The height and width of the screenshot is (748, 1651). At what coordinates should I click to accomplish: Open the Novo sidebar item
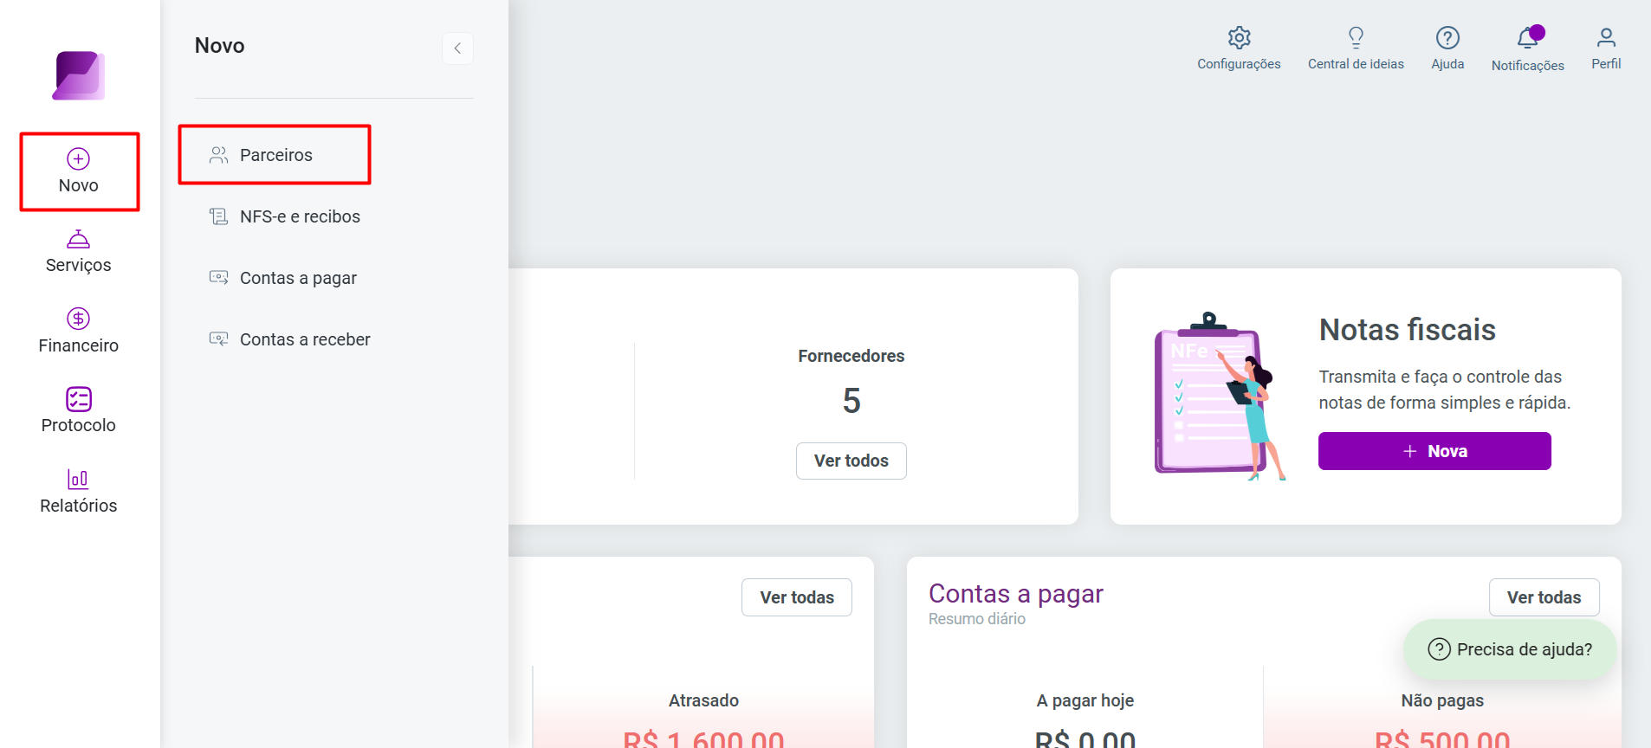click(79, 171)
